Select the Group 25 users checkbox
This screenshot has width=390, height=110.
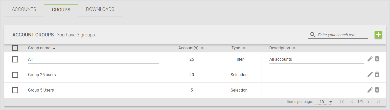tap(15, 75)
